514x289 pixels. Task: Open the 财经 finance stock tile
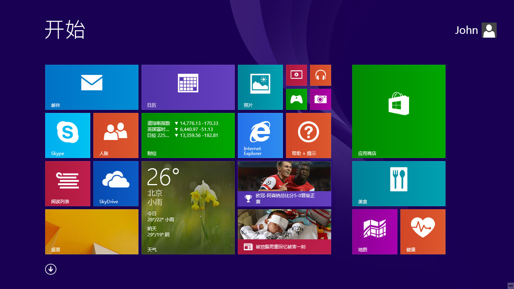pyautogui.click(x=188, y=135)
